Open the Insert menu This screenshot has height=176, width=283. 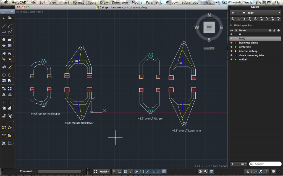coord(65,2)
